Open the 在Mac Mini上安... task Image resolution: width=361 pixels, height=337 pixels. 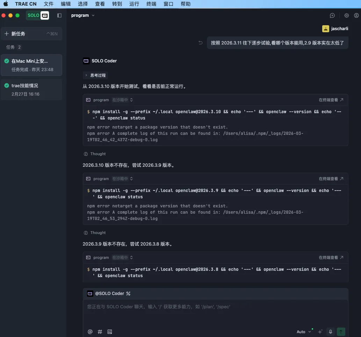click(x=31, y=65)
